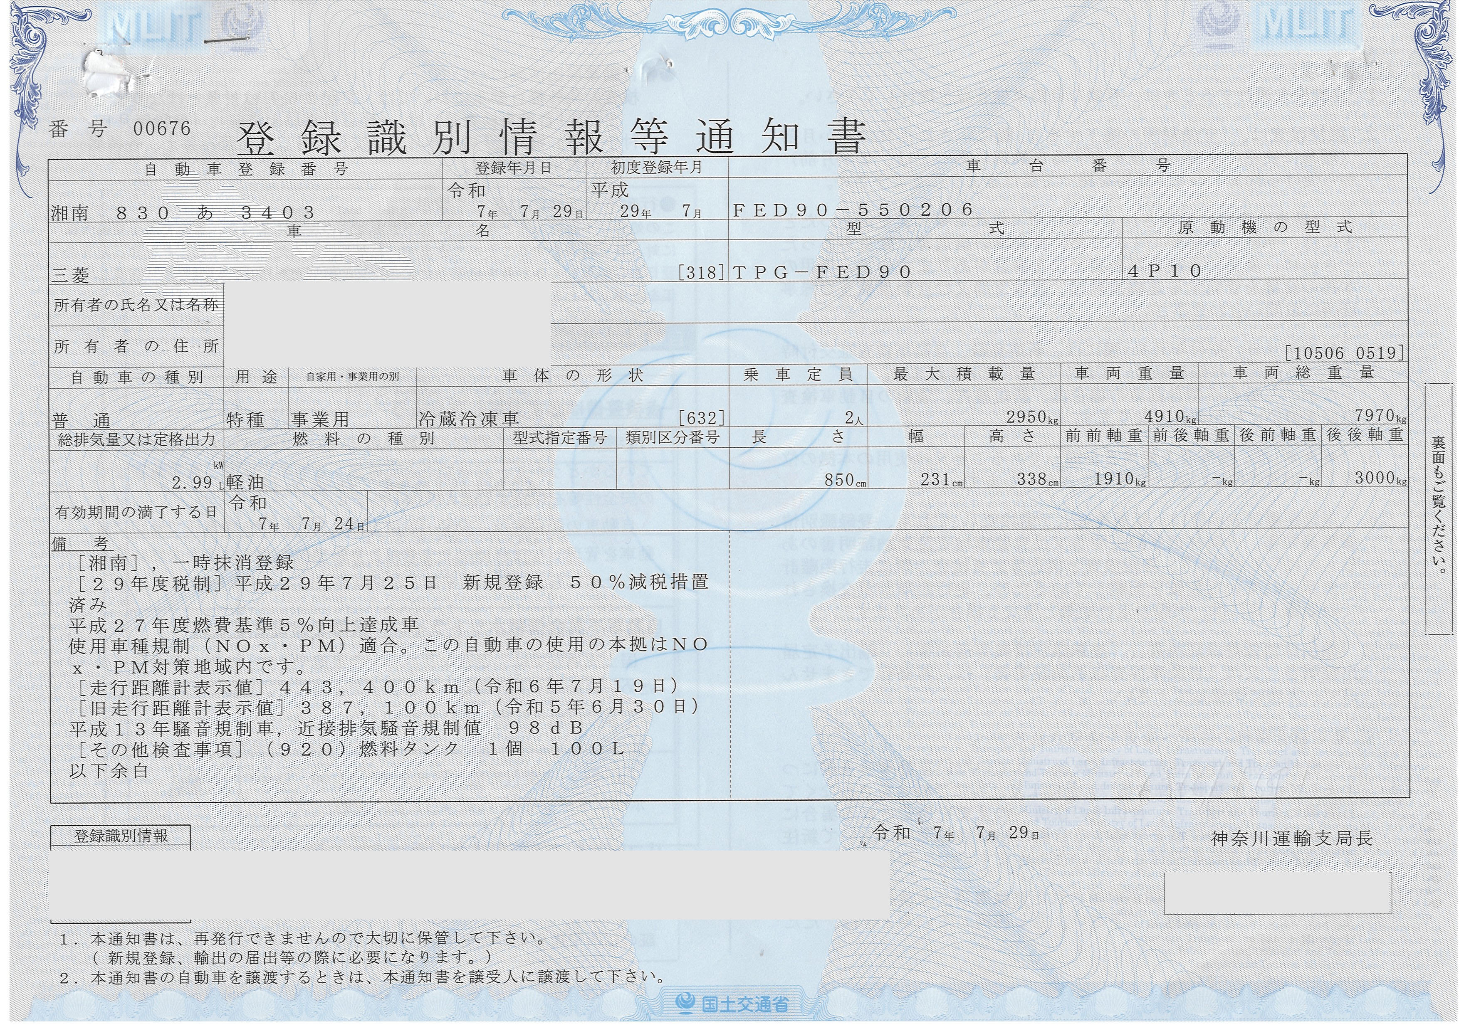Click the 98dB noise regulation line
1459x1031 pixels.
326,728
